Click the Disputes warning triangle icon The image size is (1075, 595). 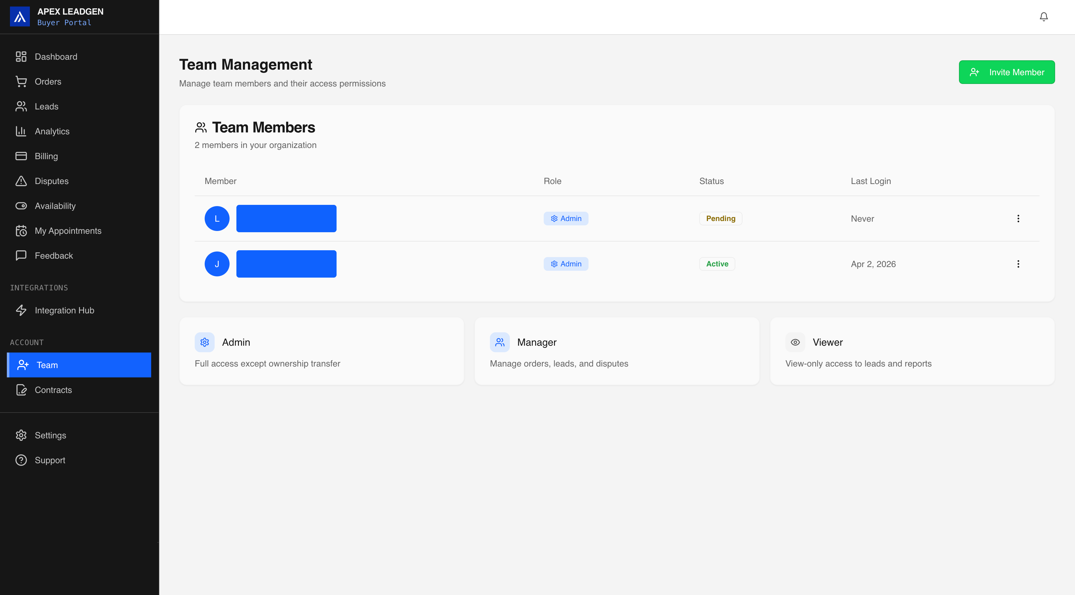tap(21, 181)
